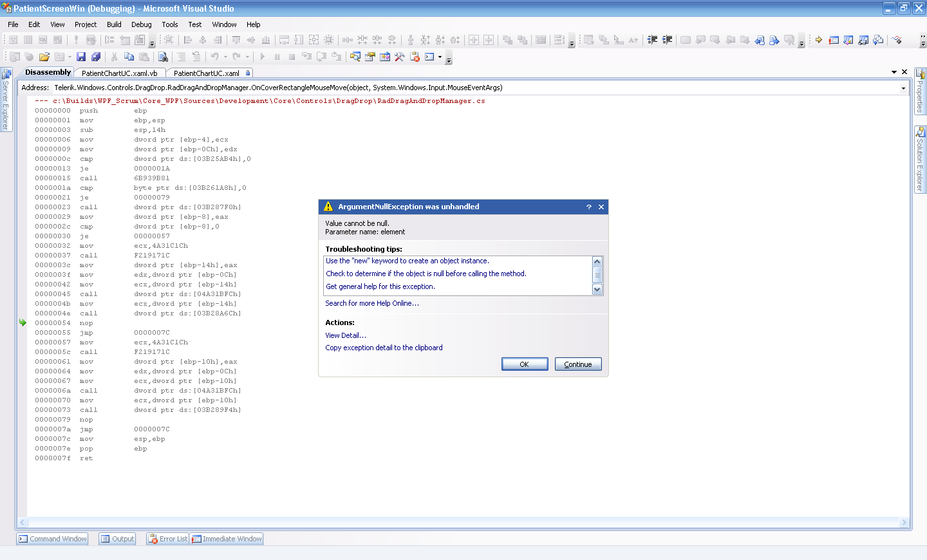The image size is (927, 560).
Task: Navigate to next bookmark with blue arrow icon
Action: pyautogui.click(x=774, y=40)
